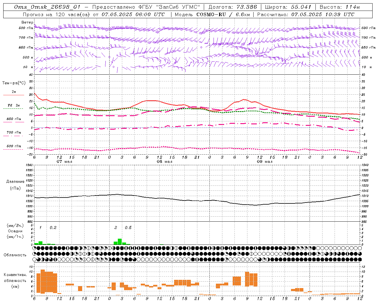Click the left 500 м wind level label
This screenshot has height=301, width=377.
tap(28, 57)
